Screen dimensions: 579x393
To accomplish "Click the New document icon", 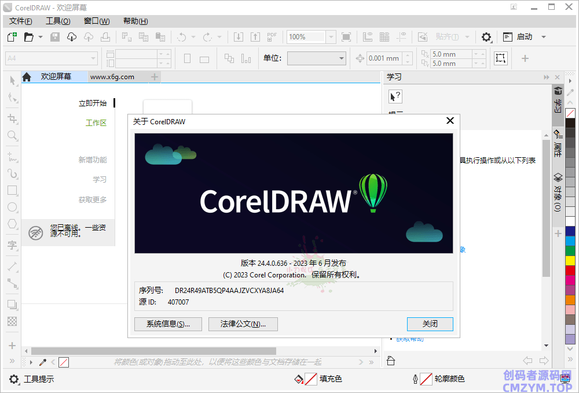I will click(12, 37).
